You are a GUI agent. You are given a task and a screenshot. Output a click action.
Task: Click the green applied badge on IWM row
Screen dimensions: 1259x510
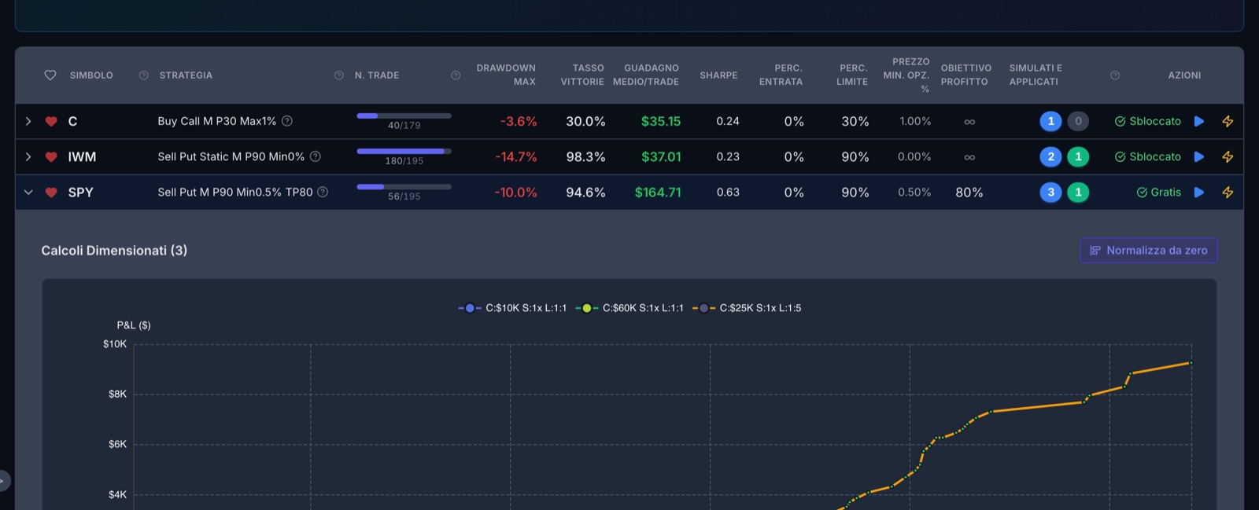(x=1078, y=156)
